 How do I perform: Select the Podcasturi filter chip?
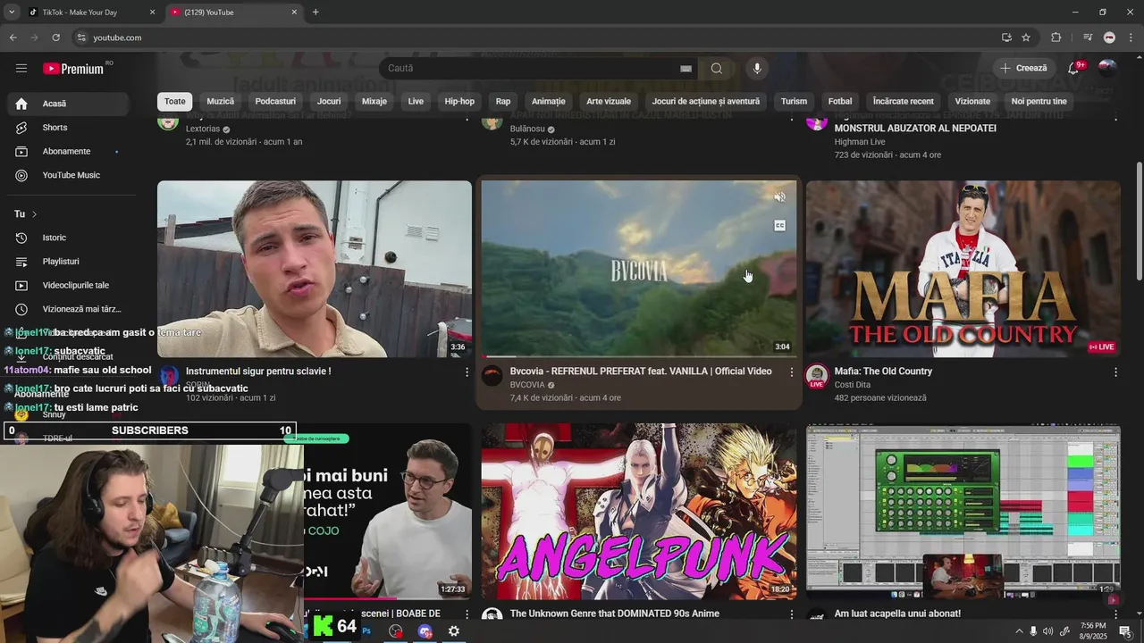(x=275, y=102)
